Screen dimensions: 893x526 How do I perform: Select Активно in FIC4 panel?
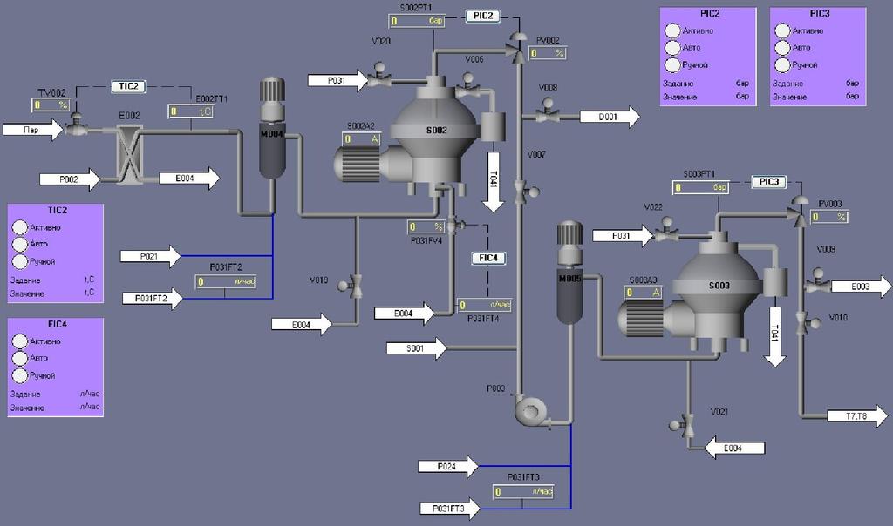coord(20,341)
